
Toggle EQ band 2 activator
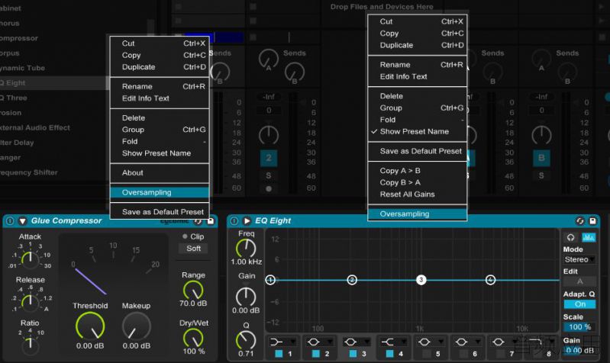tap(315, 354)
